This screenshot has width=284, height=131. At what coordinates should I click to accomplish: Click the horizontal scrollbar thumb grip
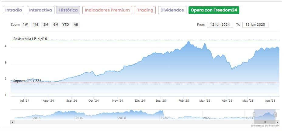tap(265, 122)
